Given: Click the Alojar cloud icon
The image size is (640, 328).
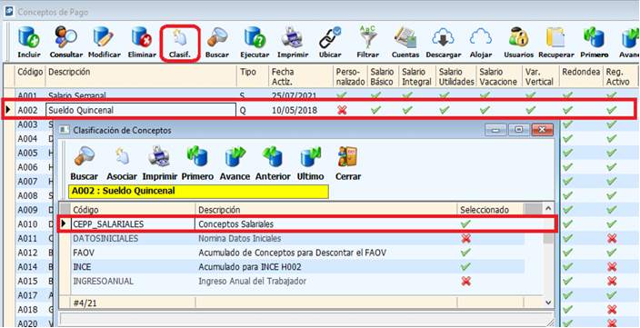Looking at the screenshot, I should tap(481, 37).
